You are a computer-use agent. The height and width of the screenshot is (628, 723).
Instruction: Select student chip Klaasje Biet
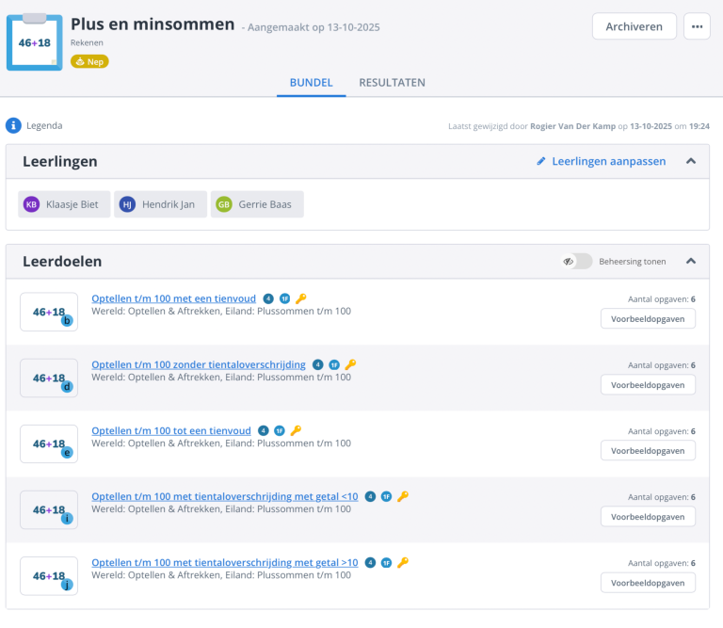(63, 204)
